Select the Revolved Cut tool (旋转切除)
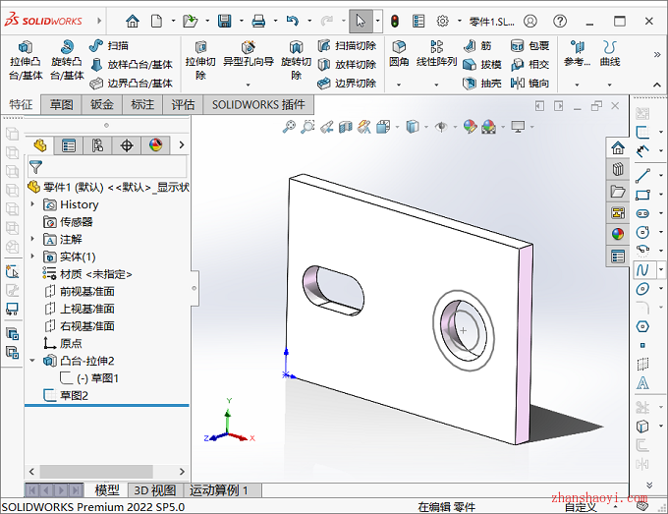This screenshot has height=514, width=668. [x=296, y=60]
